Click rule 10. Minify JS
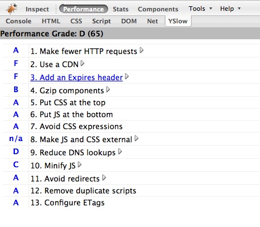The image size is (260, 227). 53,166
